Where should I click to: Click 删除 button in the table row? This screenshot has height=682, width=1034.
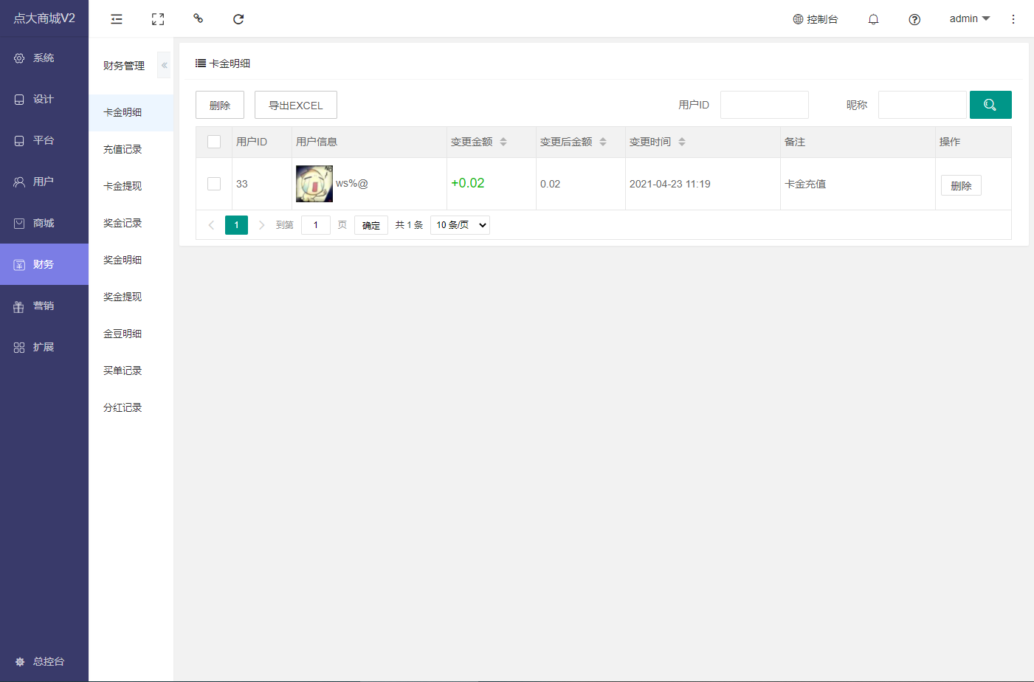tap(960, 185)
